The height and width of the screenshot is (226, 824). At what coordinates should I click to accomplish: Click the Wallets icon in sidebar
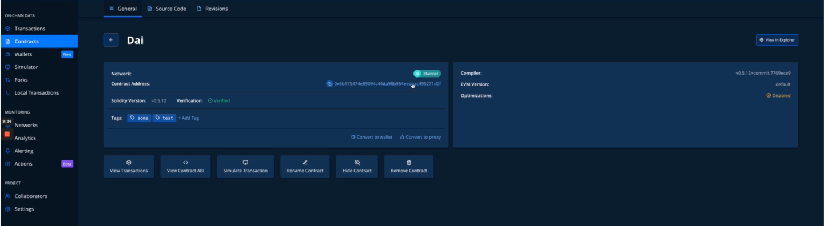7,54
